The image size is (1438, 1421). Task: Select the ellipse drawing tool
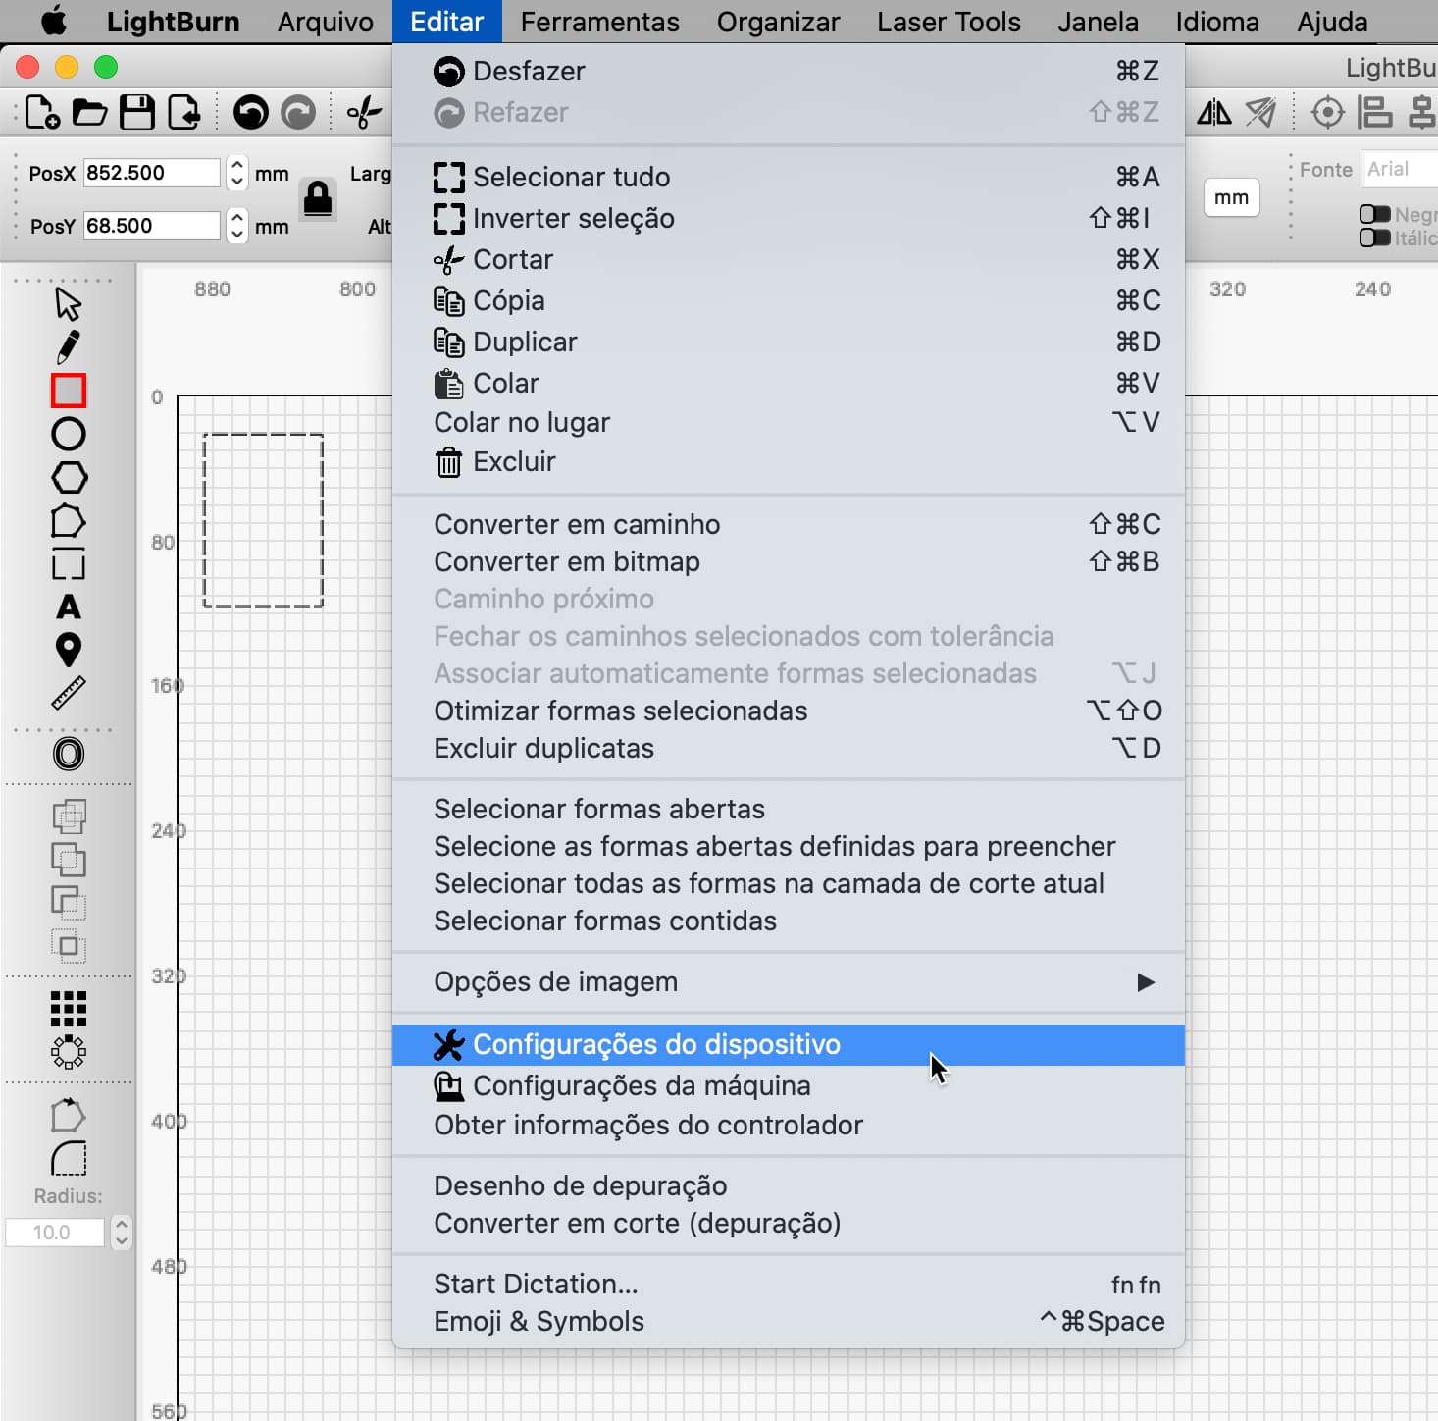(69, 434)
